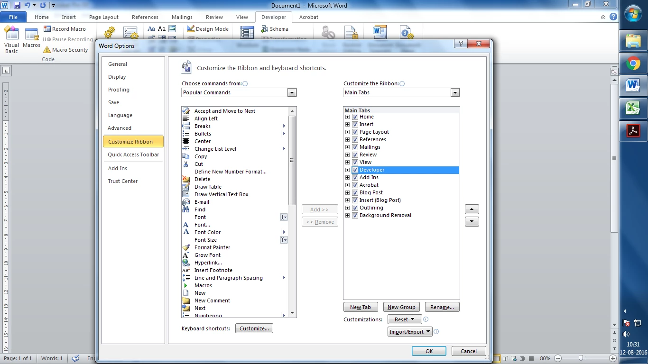
Task: Click the New Tab button
Action: coord(361,307)
